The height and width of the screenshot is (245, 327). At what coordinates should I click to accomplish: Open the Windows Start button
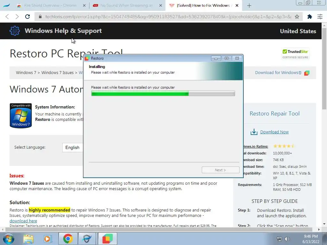(x=8, y=239)
